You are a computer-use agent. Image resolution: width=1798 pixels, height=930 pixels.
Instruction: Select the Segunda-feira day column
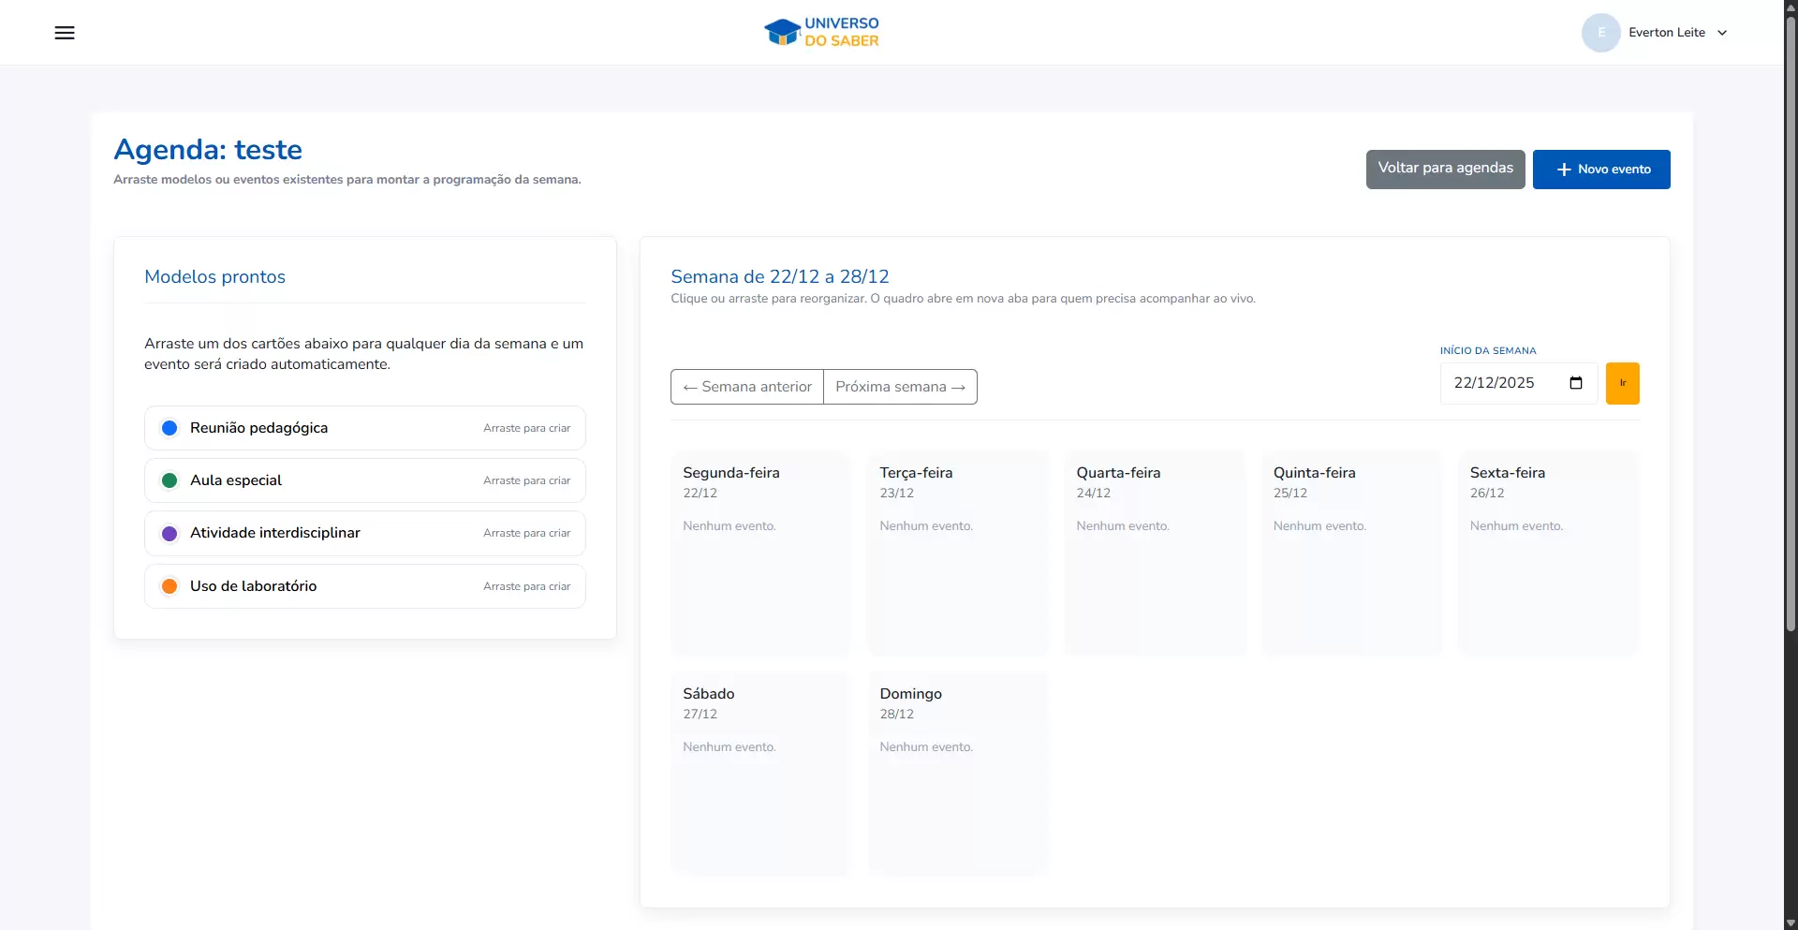click(x=760, y=553)
